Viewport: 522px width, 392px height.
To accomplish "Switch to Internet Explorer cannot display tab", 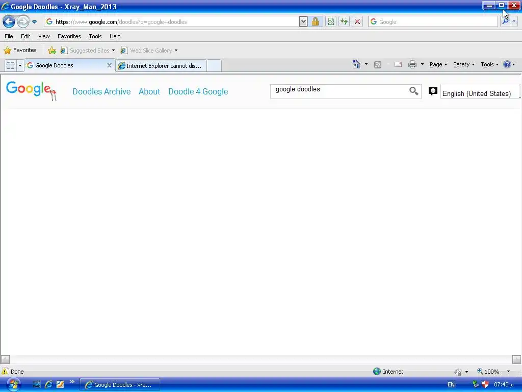I will (161, 66).
